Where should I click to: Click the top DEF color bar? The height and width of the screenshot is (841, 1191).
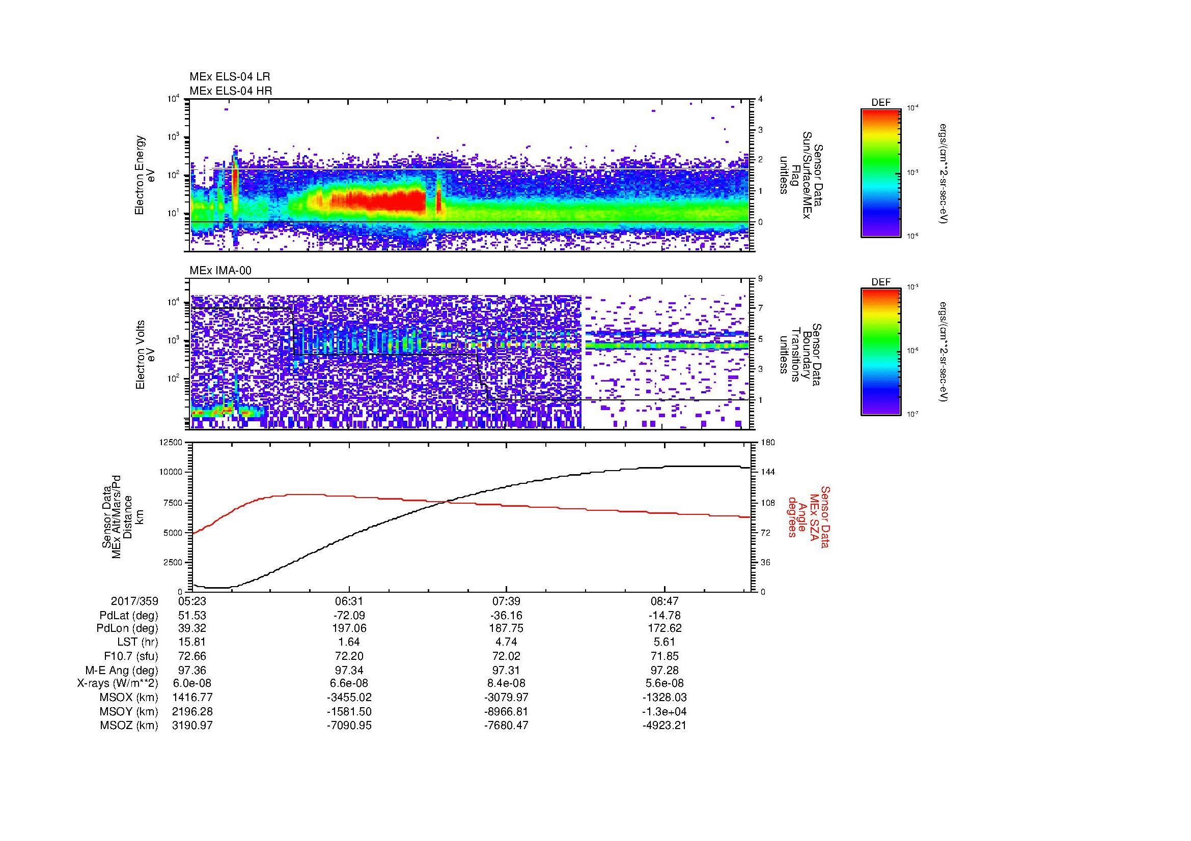tap(881, 172)
